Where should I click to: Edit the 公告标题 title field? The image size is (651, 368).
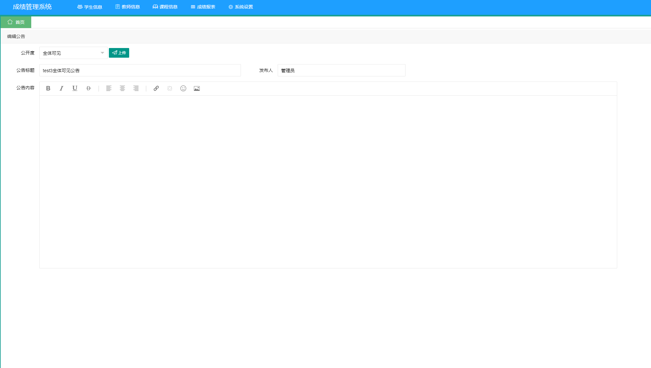click(x=140, y=70)
